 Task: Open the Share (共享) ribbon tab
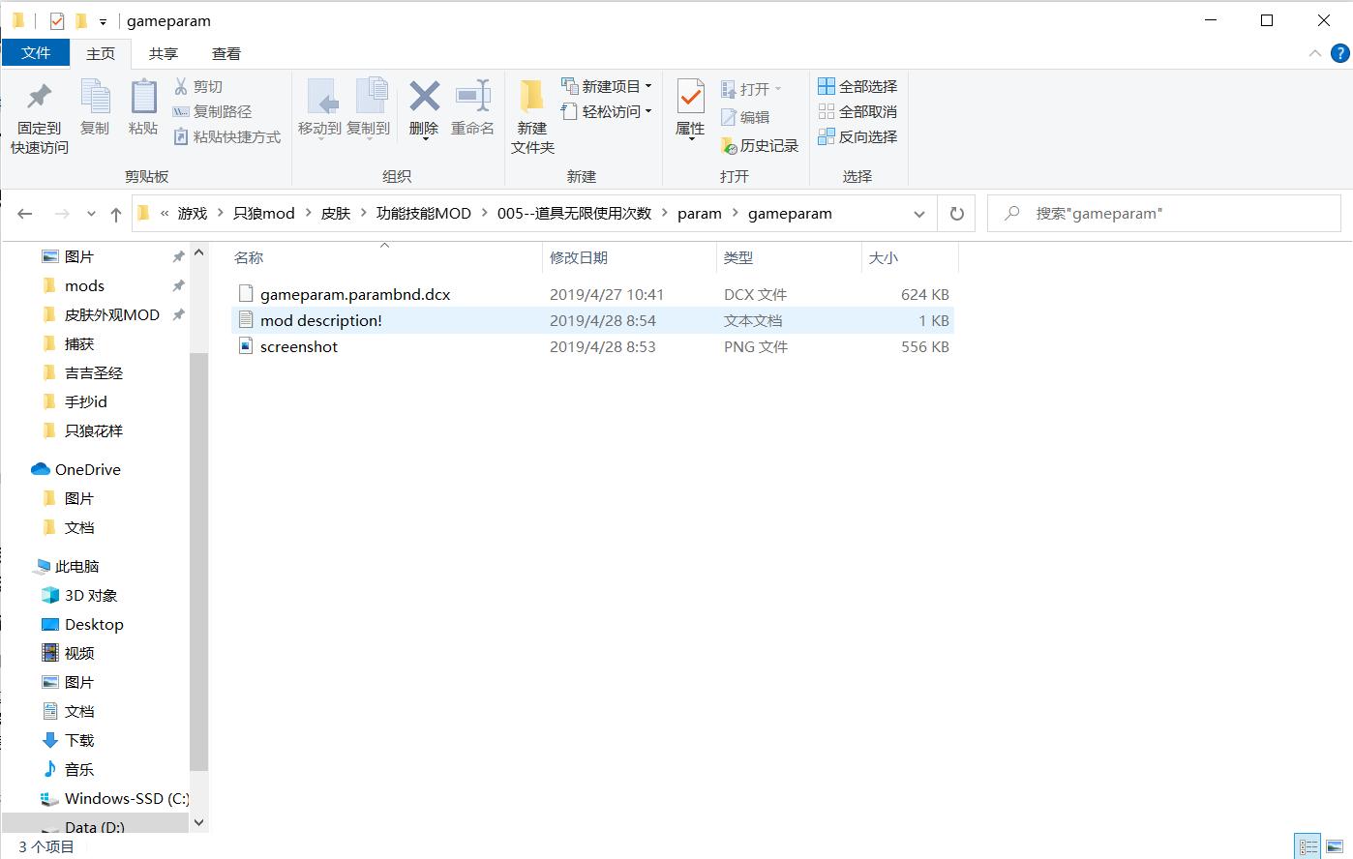click(163, 54)
